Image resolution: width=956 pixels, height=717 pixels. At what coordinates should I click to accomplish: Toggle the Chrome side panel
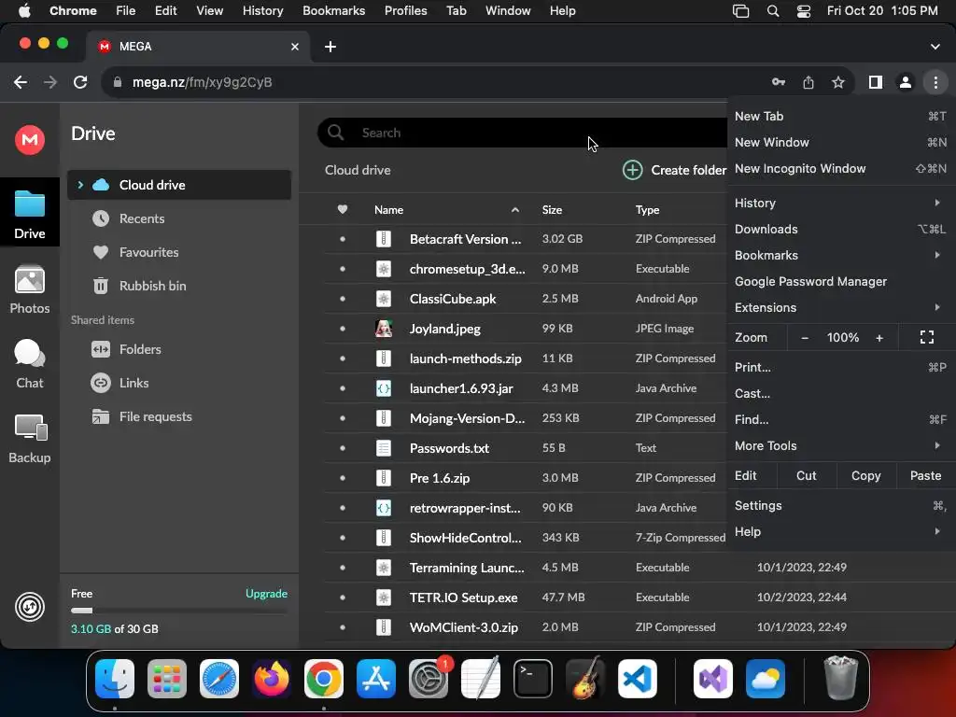click(x=876, y=82)
